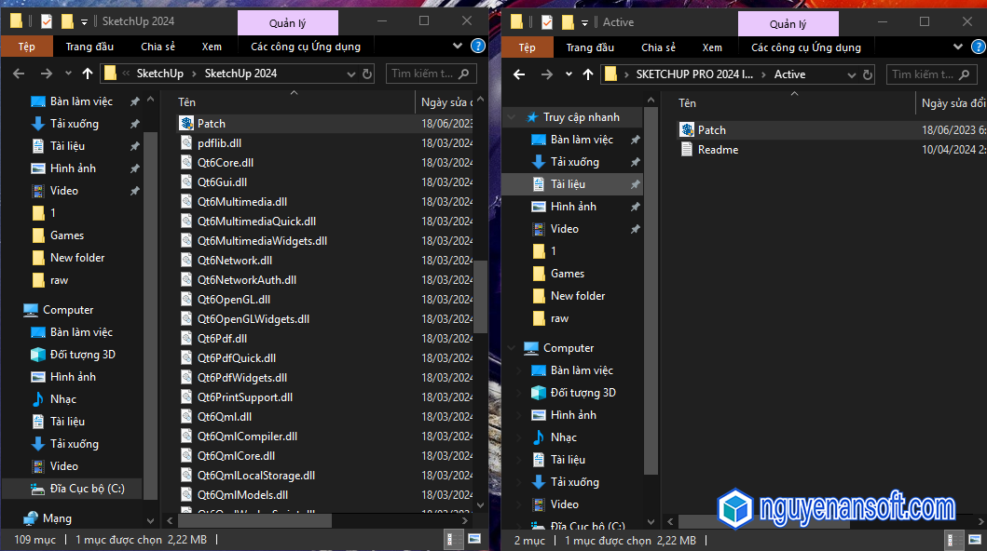The height and width of the screenshot is (551, 987).
Task: Select Qt6Core.dll in the file list
Action: coord(226,163)
